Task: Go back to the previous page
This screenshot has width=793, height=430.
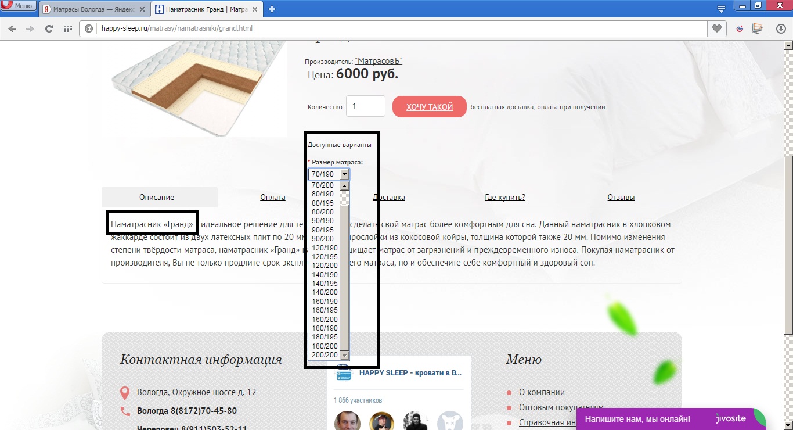Action: (12, 28)
